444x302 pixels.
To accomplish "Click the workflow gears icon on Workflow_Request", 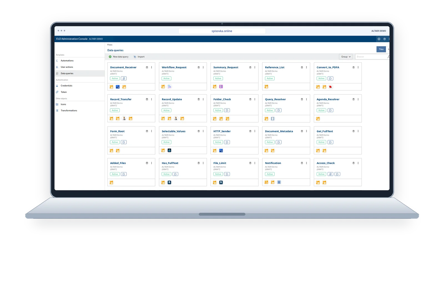I will pyautogui.click(x=169, y=87).
